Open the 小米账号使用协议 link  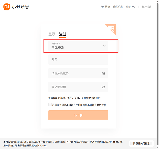point(76,105)
